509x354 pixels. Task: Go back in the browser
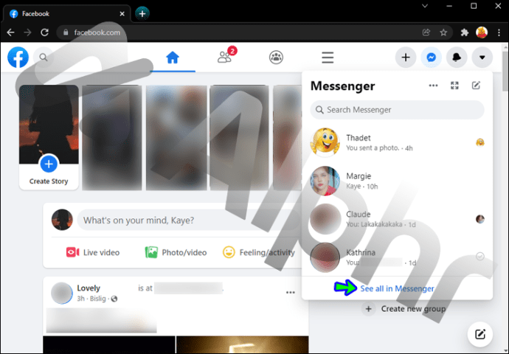[x=11, y=32]
